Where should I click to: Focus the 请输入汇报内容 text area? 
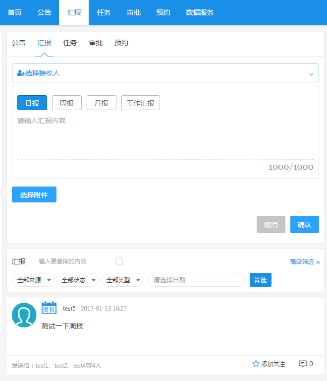click(165, 136)
